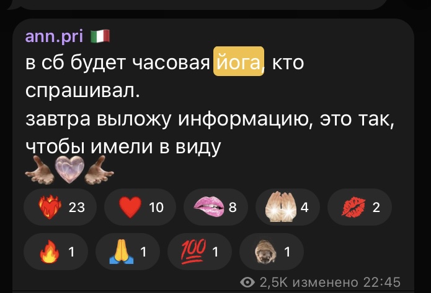This screenshot has height=293, width=431.
Task: Tap the message text about завтра выложу информацию
Action: pyautogui.click(x=210, y=133)
